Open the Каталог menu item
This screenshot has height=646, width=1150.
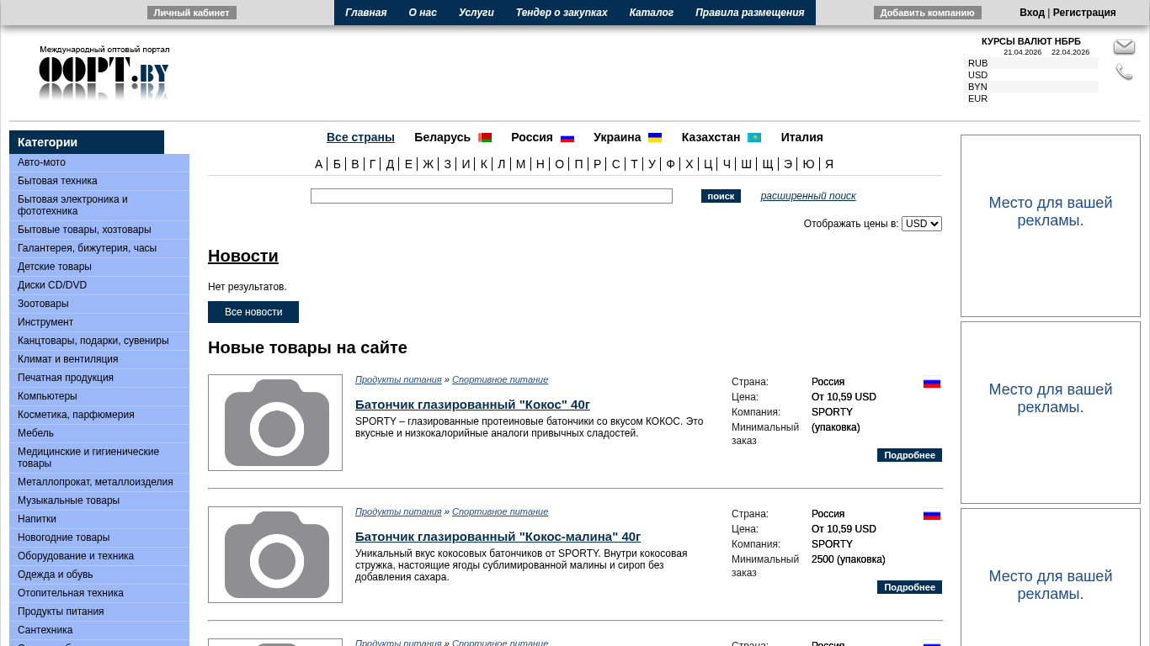[x=652, y=13]
